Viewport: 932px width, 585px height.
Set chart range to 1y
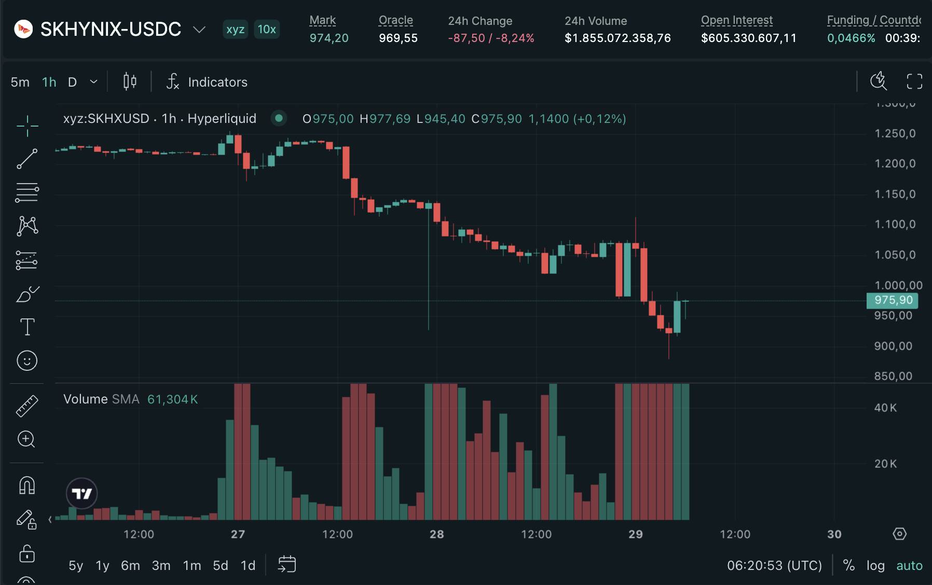click(x=103, y=565)
